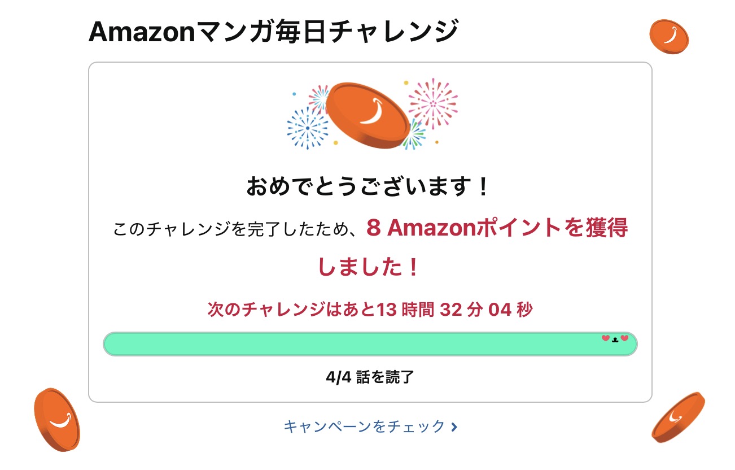
Task: Click the green challenge progress bar
Action: (350, 344)
